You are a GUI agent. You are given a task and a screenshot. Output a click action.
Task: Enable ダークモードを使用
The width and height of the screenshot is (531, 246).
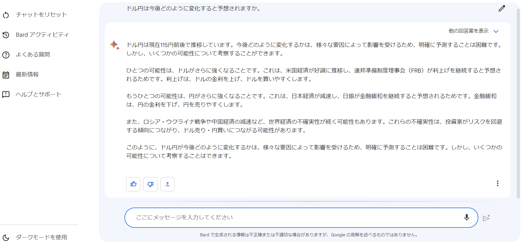(x=41, y=237)
